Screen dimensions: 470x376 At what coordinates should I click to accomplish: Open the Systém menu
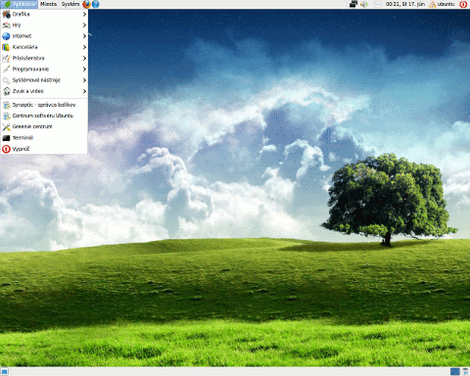[70, 4]
